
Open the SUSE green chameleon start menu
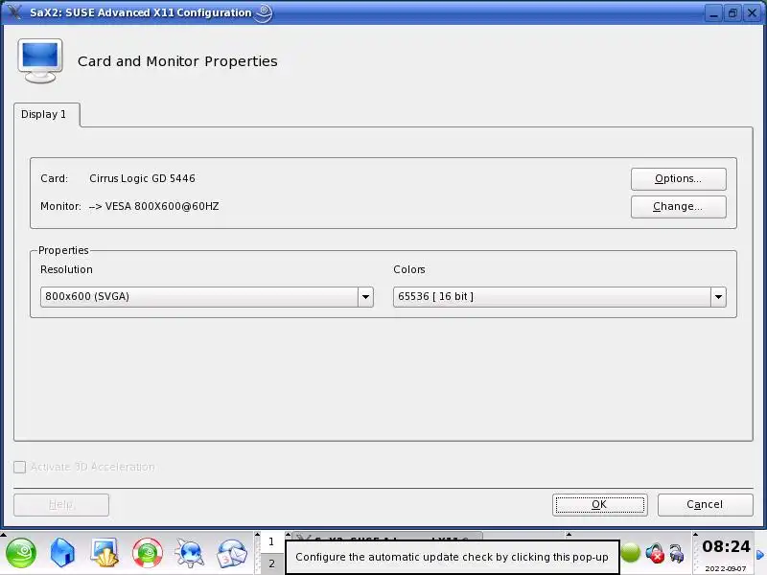[x=20, y=553]
